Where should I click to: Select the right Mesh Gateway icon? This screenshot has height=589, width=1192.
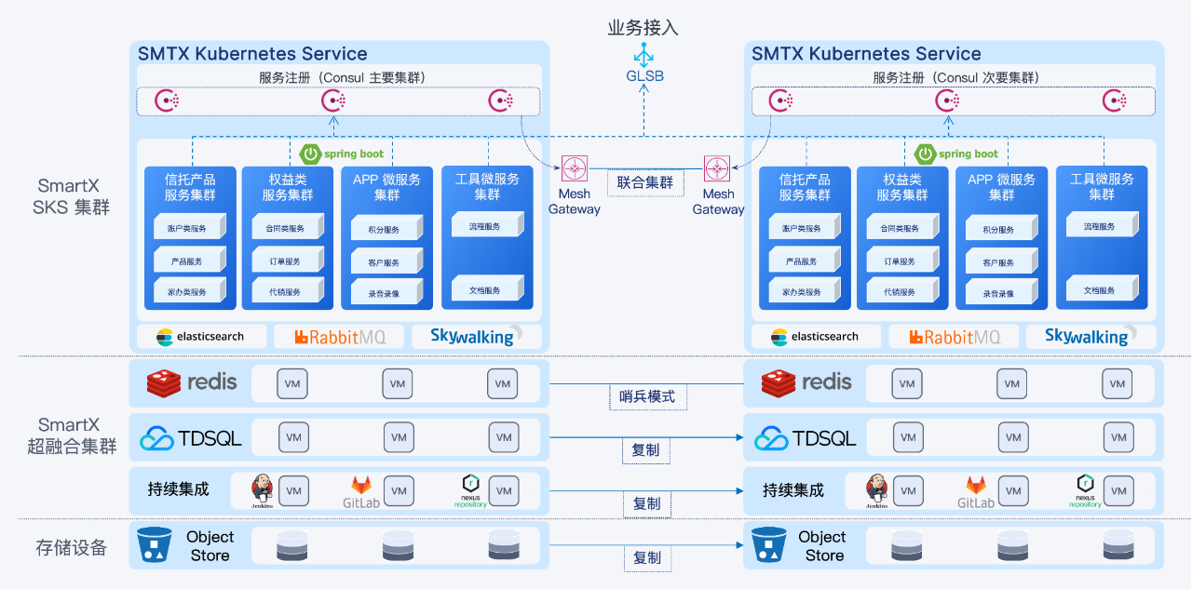click(x=717, y=168)
